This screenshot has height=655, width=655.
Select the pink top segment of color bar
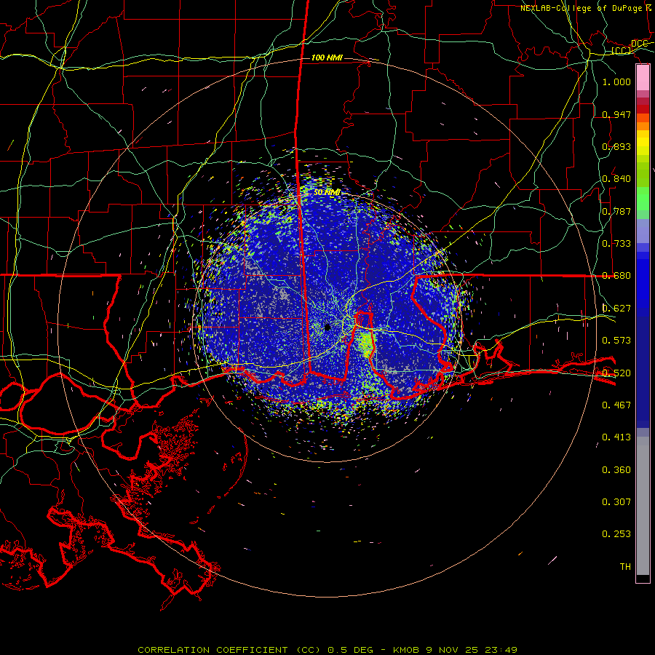point(643,78)
